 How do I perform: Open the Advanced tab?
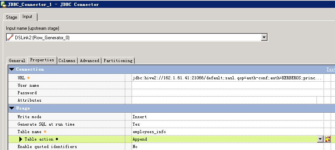90,60
